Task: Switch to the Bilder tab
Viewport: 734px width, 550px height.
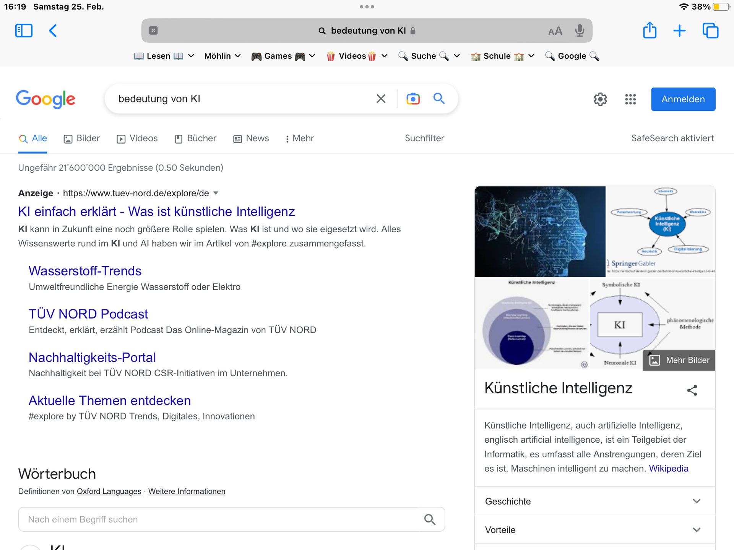Action: (x=81, y=138)
